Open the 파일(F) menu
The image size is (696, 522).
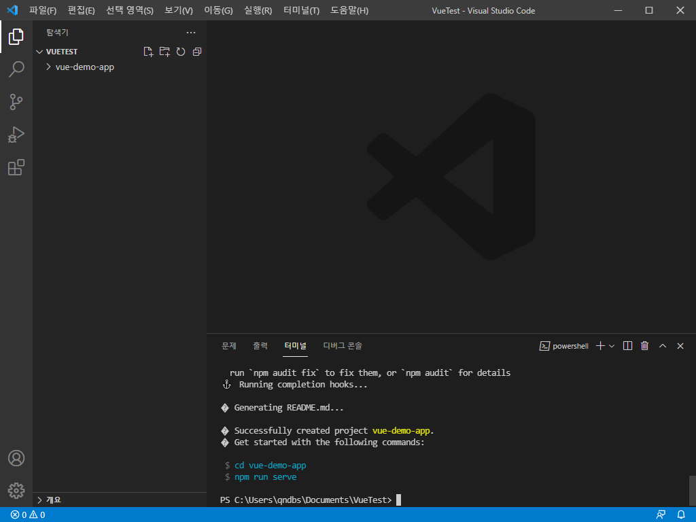tap(43, 10)
